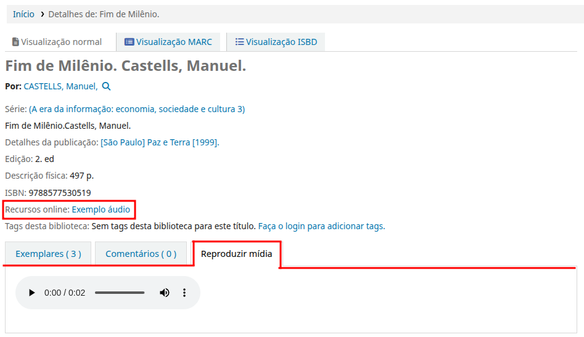Open author link CASTELLS, Manuel
Viewport: 584px width, 337px height.
tap(60, 86)
